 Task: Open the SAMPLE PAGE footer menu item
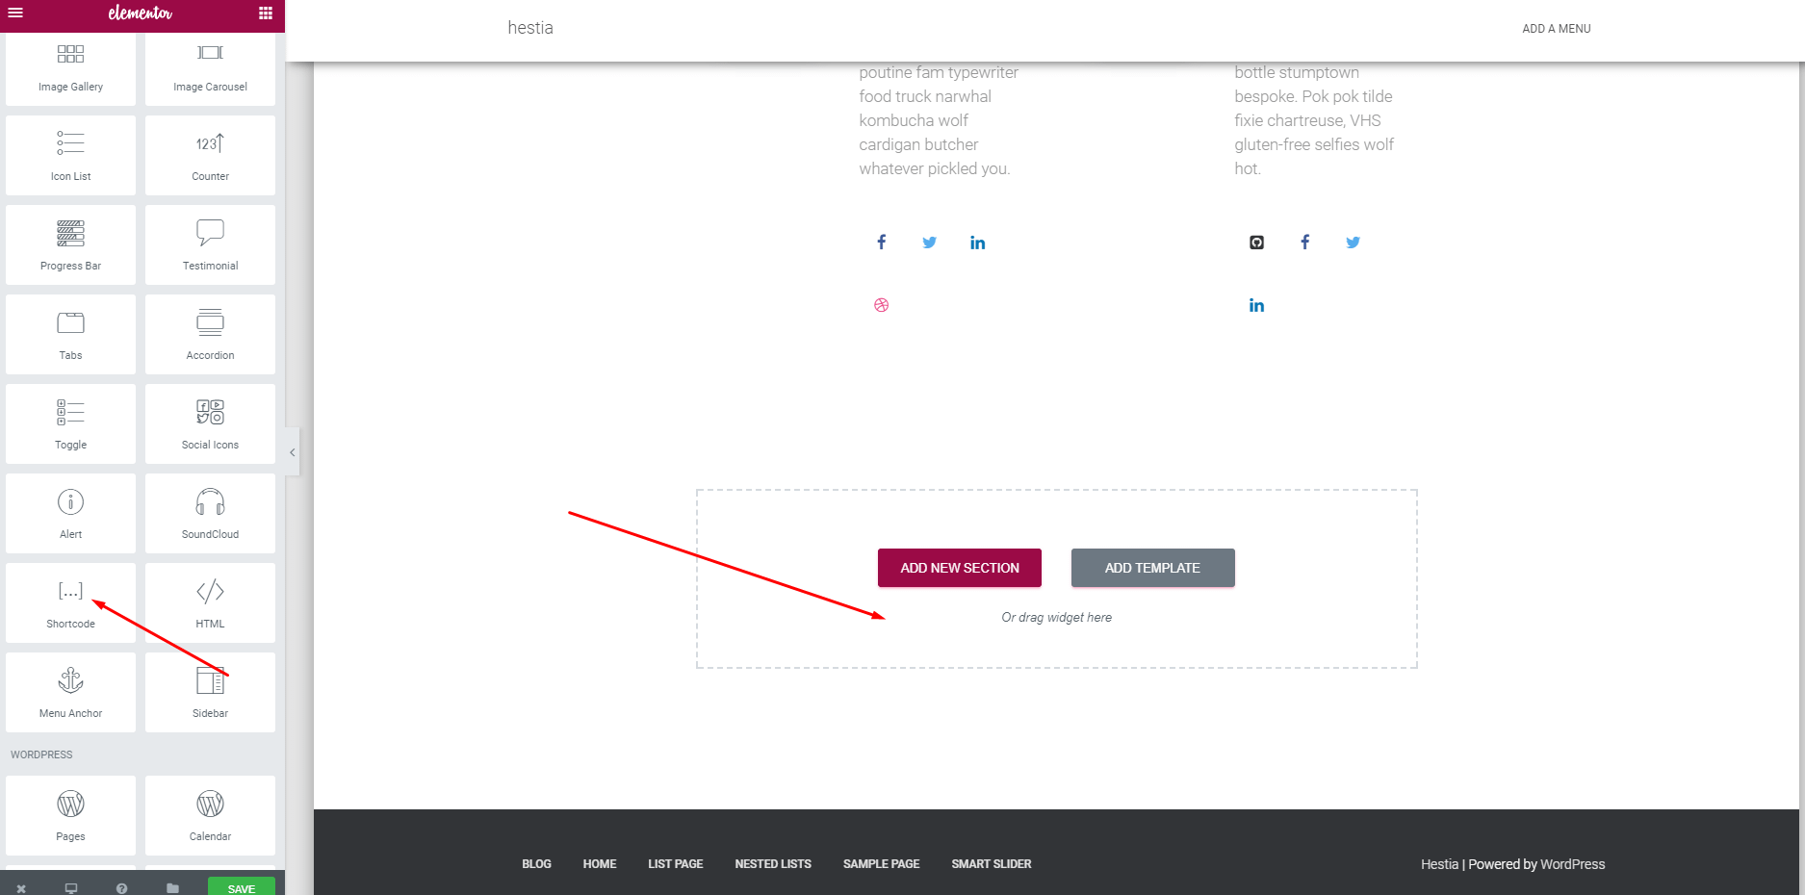point(881,864)
